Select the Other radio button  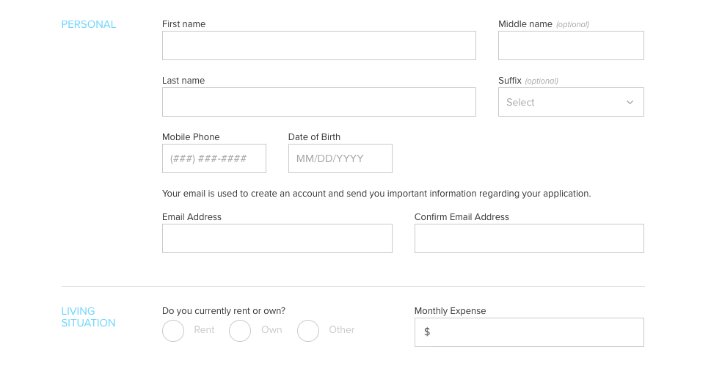tap(308, 331)
